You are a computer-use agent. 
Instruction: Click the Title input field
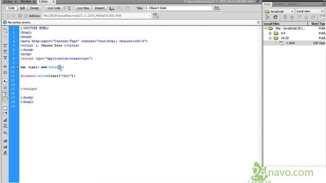178,8
